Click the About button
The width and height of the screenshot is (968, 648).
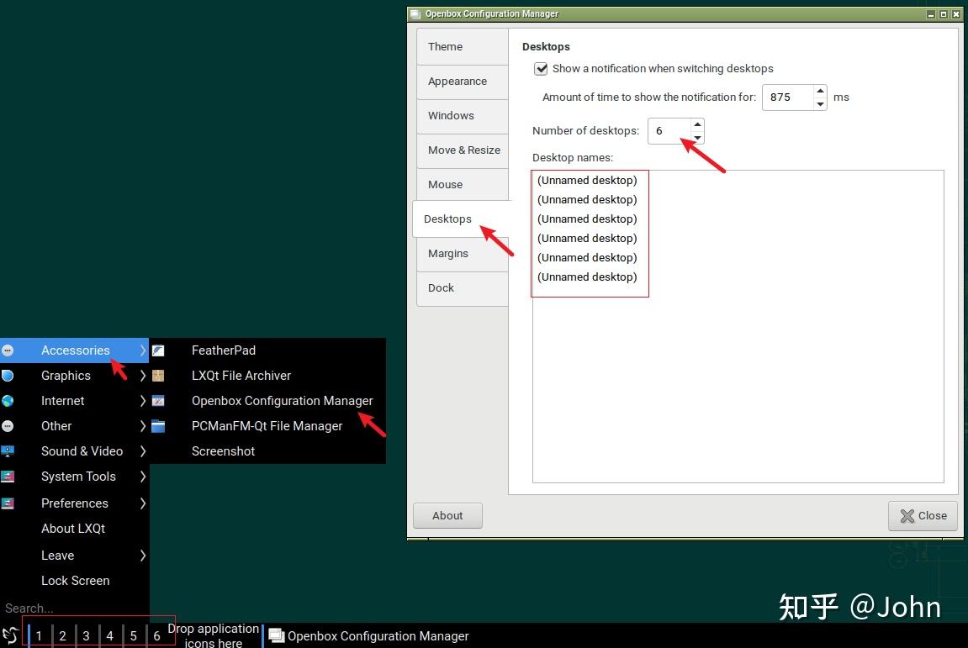pos(447,516)
